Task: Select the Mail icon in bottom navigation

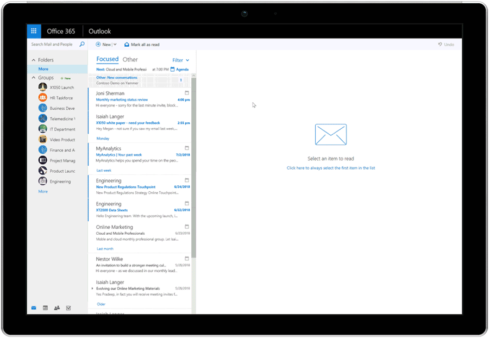Action: point(34,308)
